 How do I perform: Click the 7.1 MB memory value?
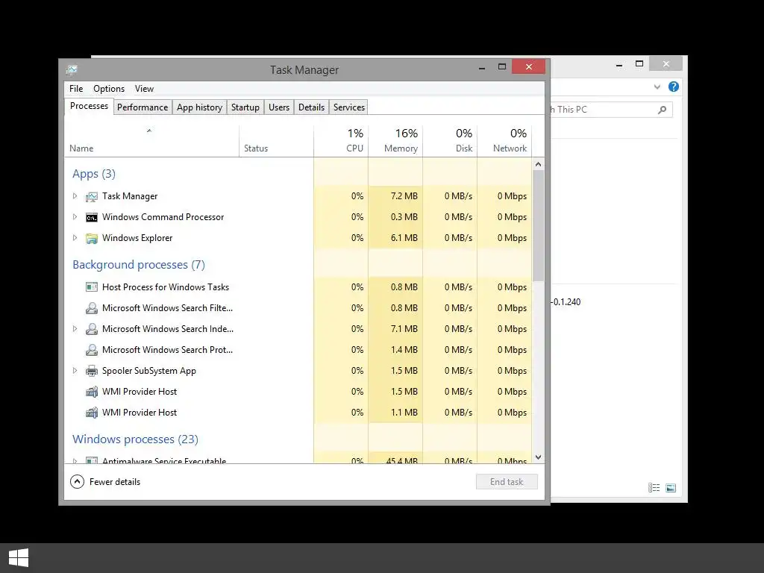404,329
